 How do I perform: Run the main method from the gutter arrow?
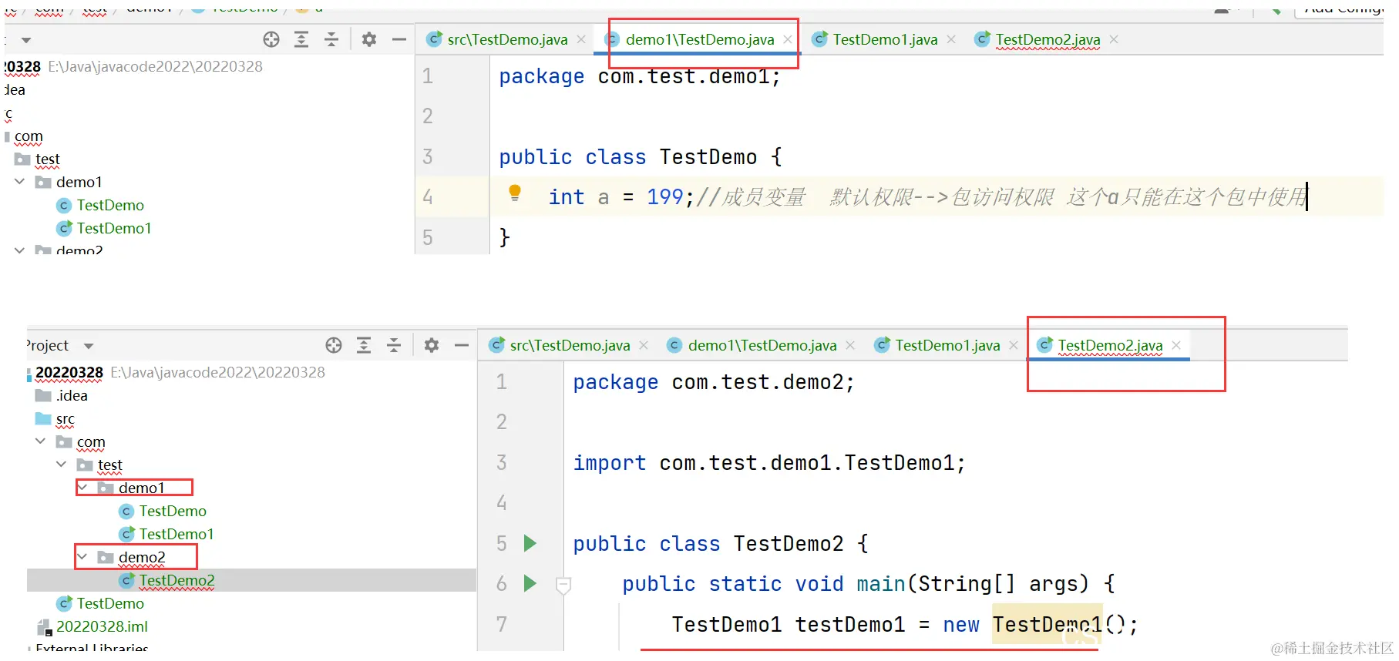[530, 583]
